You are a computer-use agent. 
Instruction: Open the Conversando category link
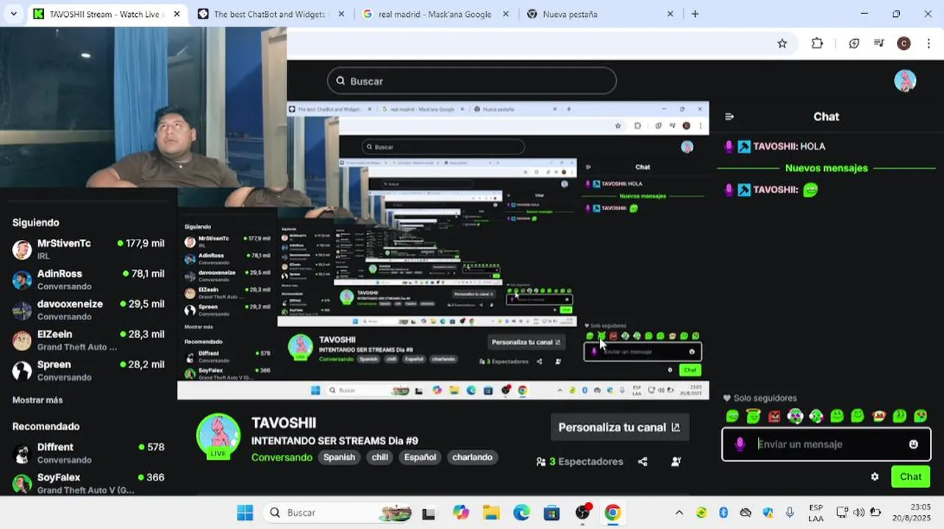pos(282,457)
